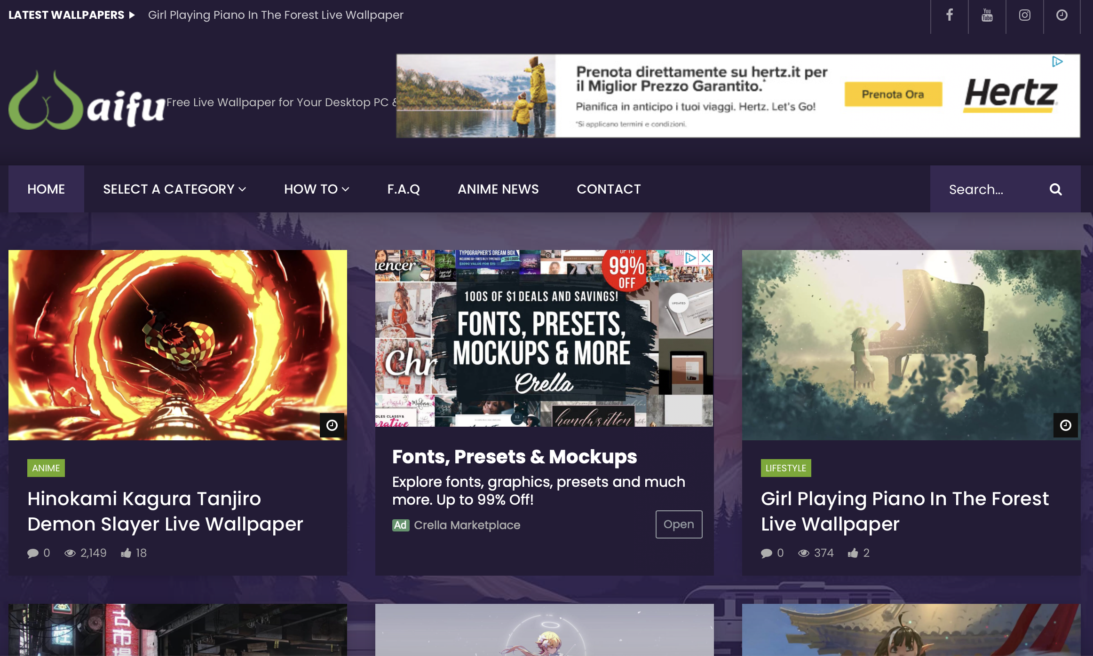Click views eye icon on Piano Forest post
Viewport: 1093px width, 656px height.
click(x=804, y=553)
